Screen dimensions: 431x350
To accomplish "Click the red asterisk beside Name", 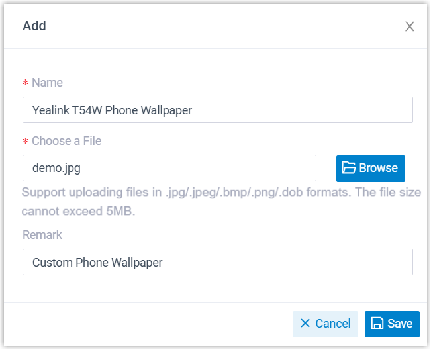I will 26,83.
